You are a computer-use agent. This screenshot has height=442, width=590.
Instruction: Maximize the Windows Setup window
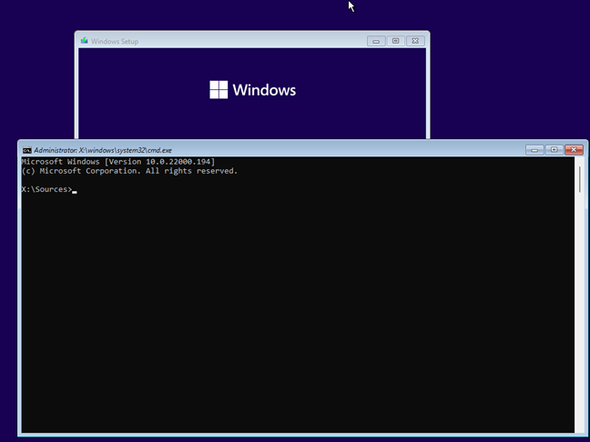click(395, 41)
